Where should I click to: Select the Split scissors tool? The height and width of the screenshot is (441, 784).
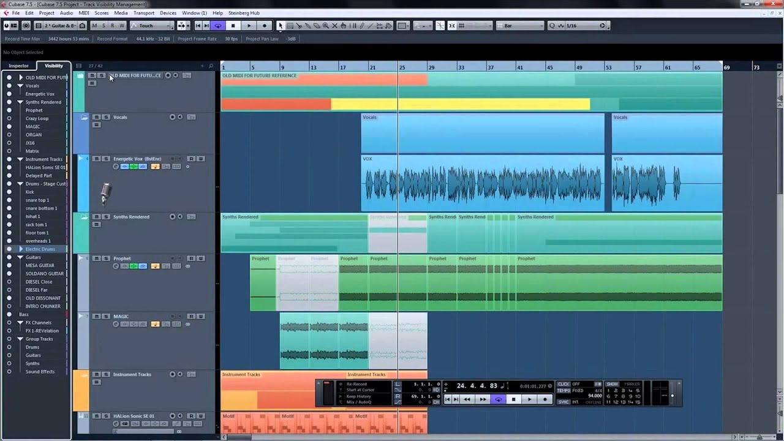pyautogui.click(x=300, y=26)
